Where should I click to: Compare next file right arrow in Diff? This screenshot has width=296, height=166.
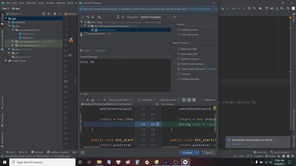tap(104, 100)
